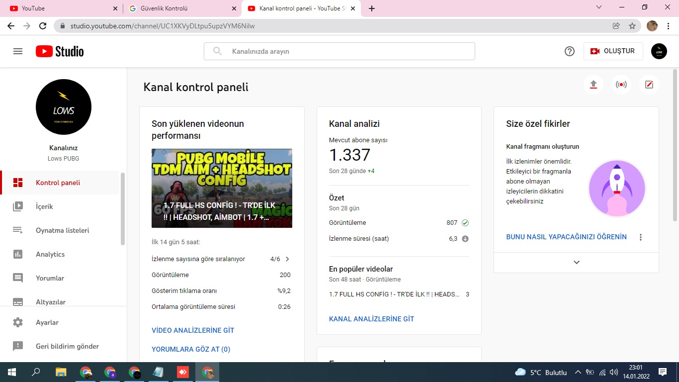Click the browser address bar URL
Image resolution: width=679 pixels, height=382 pixels.
point(163,26)
